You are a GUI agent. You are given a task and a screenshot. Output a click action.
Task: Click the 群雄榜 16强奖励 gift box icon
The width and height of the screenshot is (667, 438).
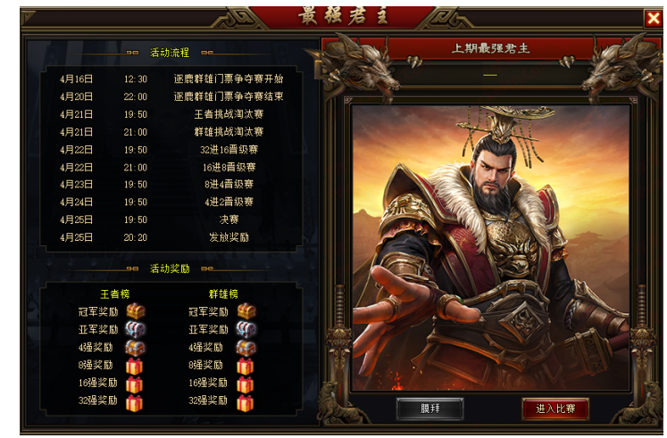(246, 384)
